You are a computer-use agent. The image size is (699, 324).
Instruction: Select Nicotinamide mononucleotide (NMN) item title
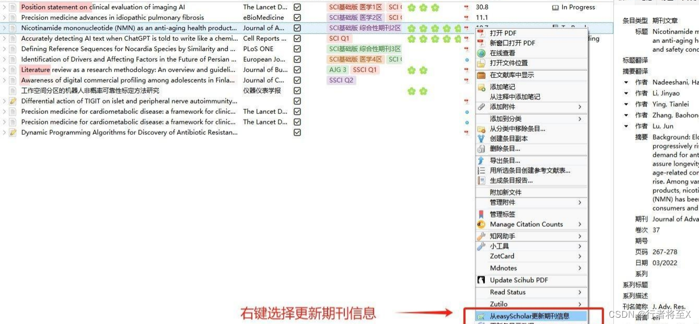coord(129,28)
